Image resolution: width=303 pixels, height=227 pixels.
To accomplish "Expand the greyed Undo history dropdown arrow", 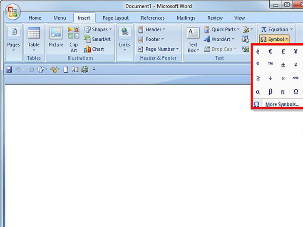I will (24, 69).
